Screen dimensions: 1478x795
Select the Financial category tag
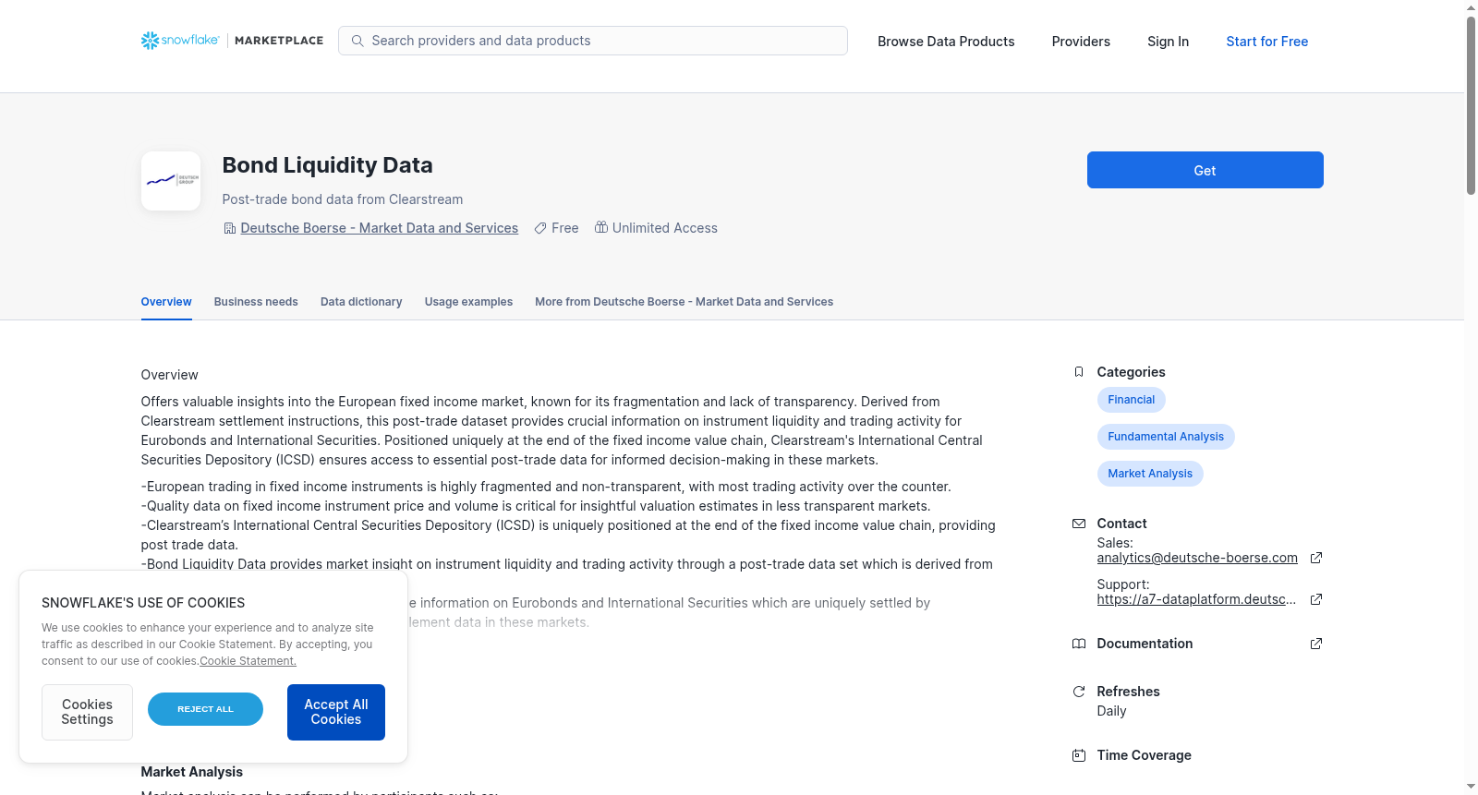coord(1131,400)
